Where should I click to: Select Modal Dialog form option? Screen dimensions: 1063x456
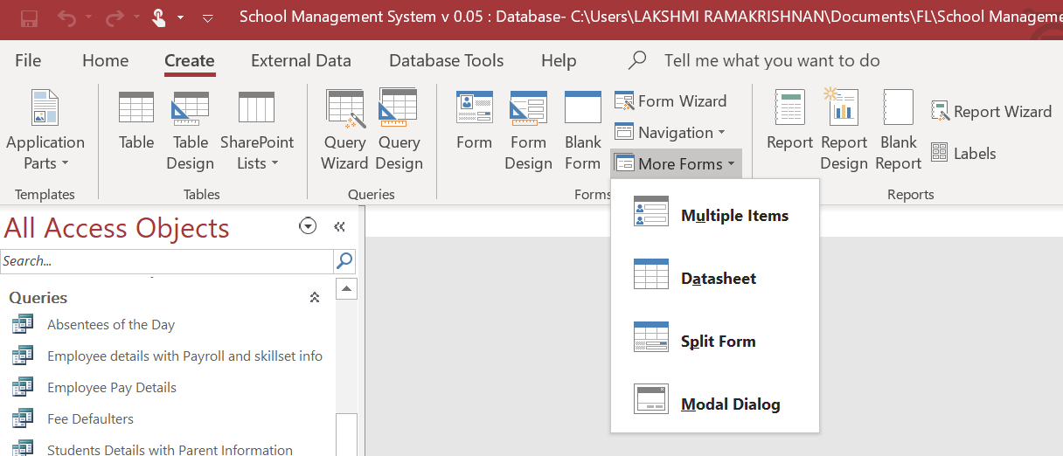coord(715,404)
